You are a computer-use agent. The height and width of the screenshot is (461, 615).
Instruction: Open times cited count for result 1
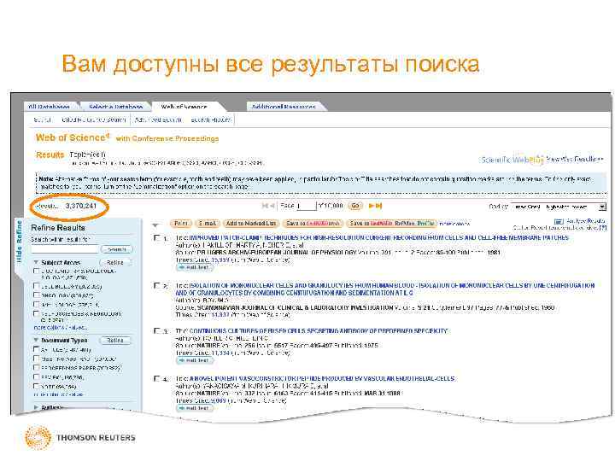(220, 260)
